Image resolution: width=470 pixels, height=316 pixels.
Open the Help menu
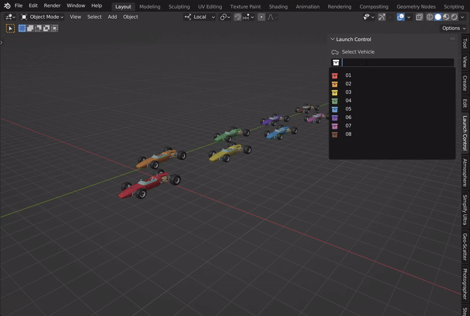point(96,6)
